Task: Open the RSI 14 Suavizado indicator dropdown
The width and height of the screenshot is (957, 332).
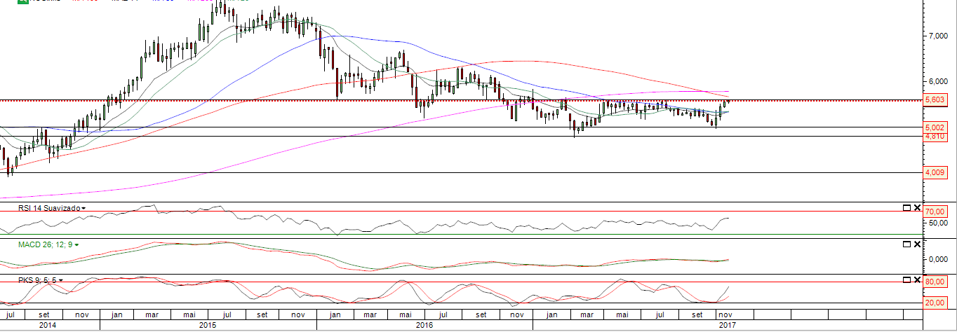Action: click(83, 209)
